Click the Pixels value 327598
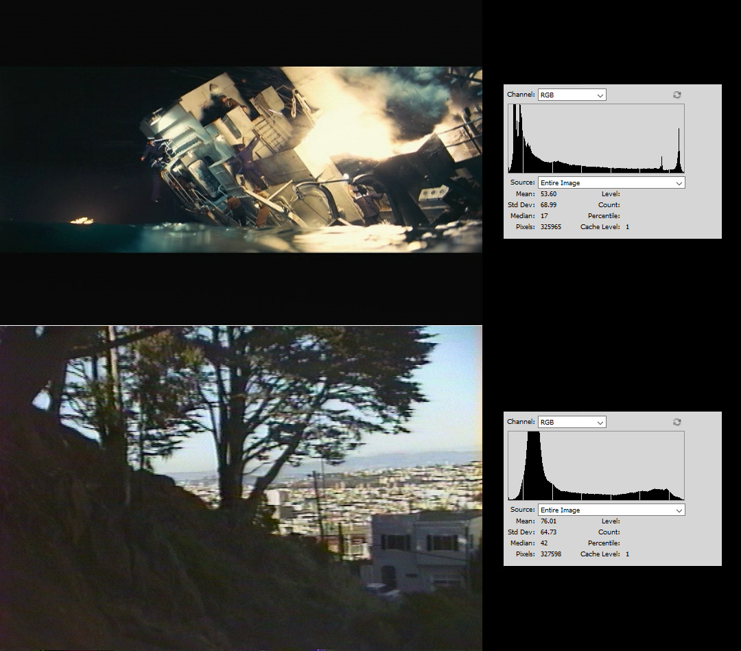 pyautogui.click(x=550, y=554)
